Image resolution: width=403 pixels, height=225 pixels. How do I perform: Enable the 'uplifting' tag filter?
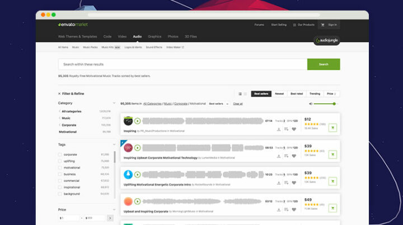point(60,161)
